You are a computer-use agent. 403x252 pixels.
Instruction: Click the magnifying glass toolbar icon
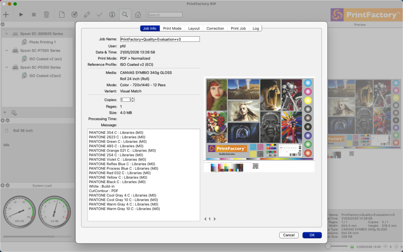pyautogui.click(x=125, y=15)
